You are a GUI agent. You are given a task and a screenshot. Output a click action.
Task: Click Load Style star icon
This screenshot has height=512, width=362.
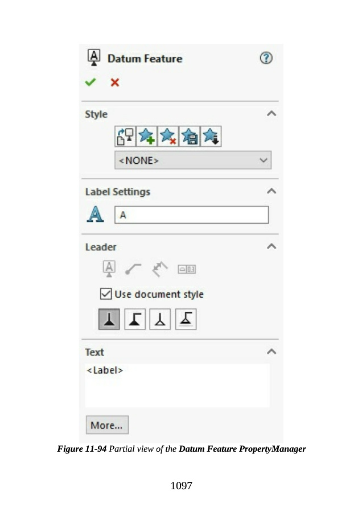[x=211, y=136]
